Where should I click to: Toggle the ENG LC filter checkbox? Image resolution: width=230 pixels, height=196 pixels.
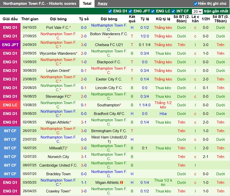pos(153,11)
